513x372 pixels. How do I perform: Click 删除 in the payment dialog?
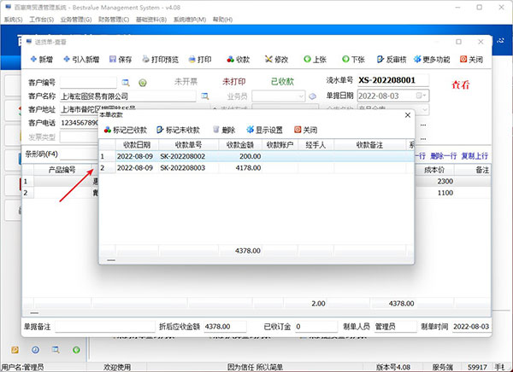click(224, 130)
